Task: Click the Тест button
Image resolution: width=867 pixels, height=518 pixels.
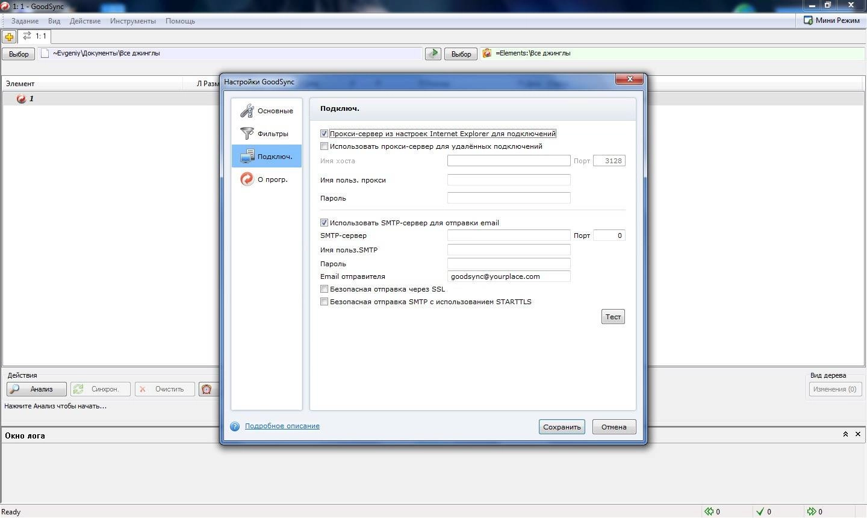Action: click(613, 317)
